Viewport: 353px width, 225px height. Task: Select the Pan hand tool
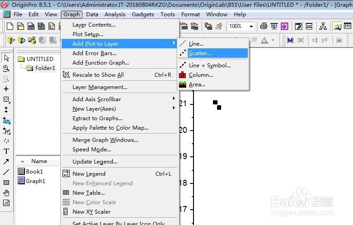tap(6, 192)
